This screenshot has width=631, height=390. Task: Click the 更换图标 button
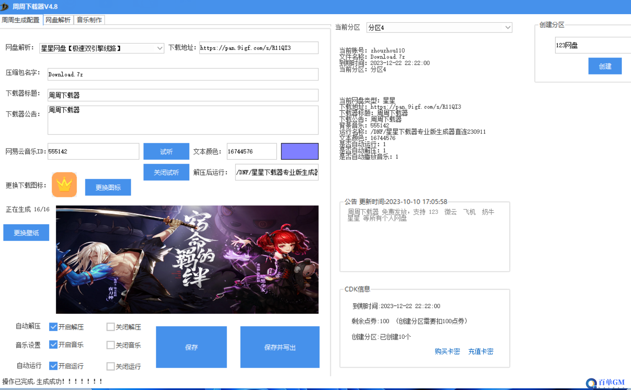point(108,187)
